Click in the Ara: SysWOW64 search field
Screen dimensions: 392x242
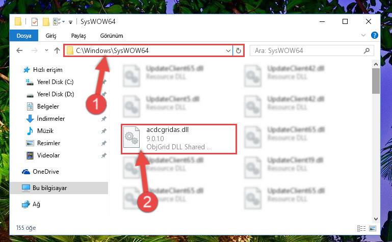click(x=307, y=51)
